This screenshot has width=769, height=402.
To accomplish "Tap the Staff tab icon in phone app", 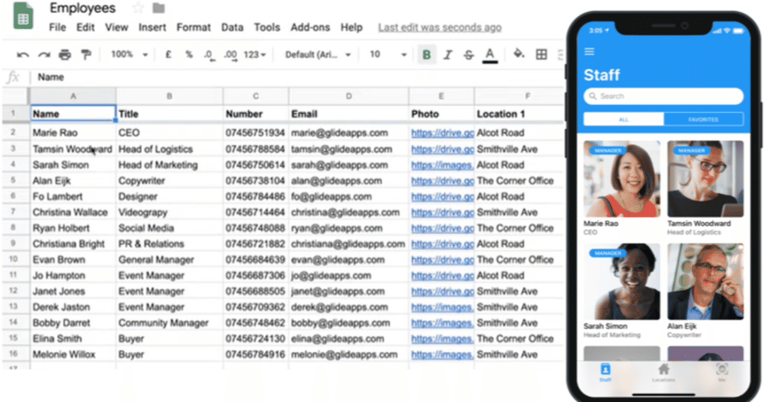I will tap(605, 371).
